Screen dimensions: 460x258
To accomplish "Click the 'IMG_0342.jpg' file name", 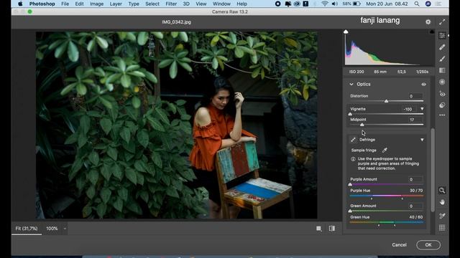I will [176, 22].
